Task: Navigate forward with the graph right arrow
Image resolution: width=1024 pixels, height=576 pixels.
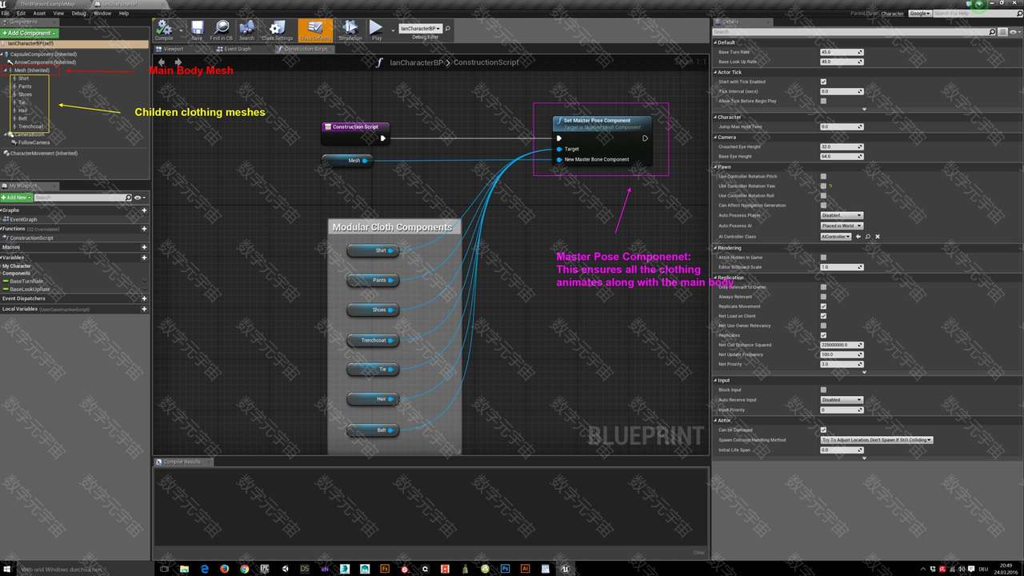Action: (178, 62)
